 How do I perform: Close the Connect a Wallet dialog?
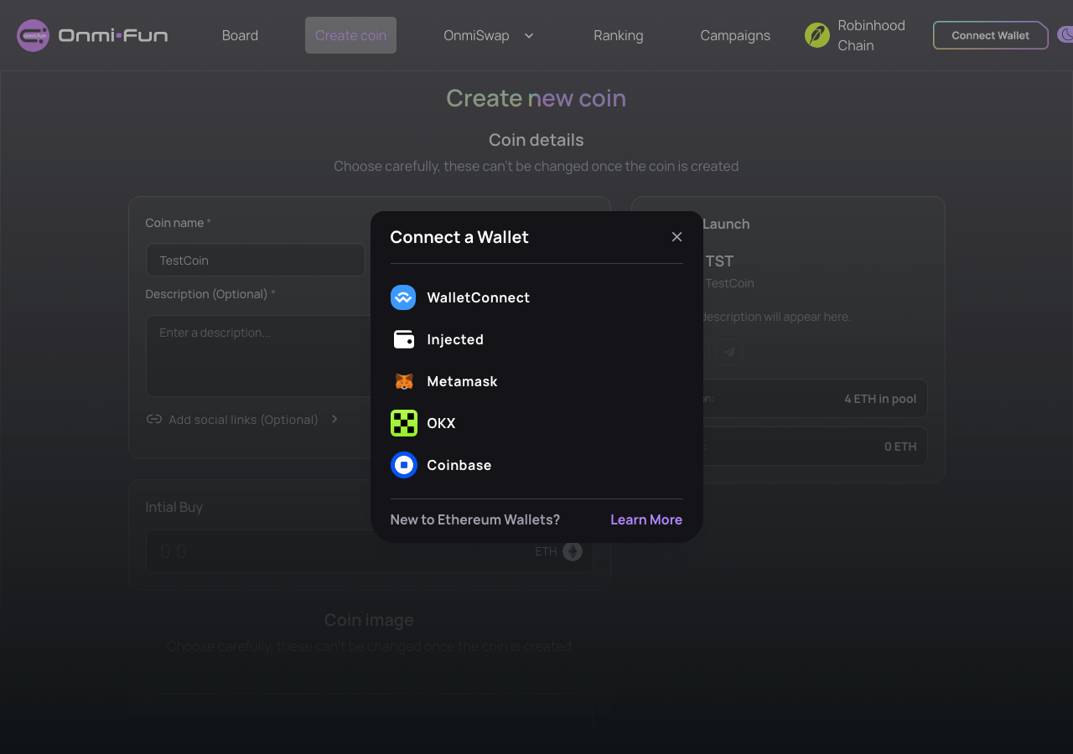tap(676, 237)
